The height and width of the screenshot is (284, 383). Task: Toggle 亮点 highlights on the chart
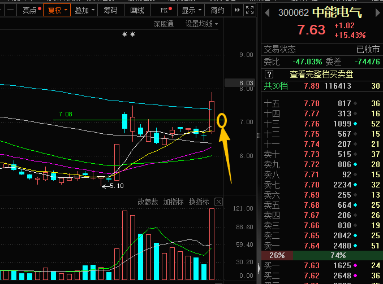pos(32,10)
